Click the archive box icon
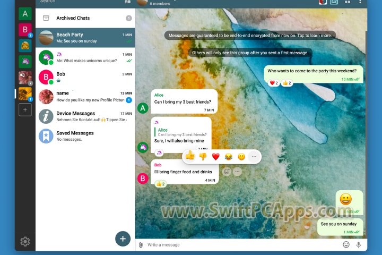The image size is (382, 255). (46, 18)
